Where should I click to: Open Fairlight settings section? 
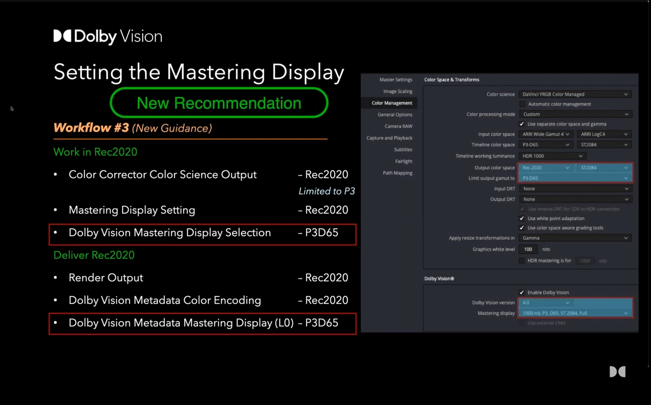(x=404, y=161)
